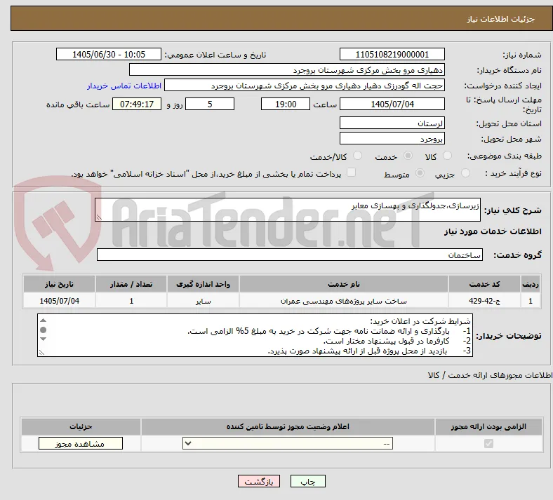
Task: Click the جزئیات column header
Action: point(81,426)
